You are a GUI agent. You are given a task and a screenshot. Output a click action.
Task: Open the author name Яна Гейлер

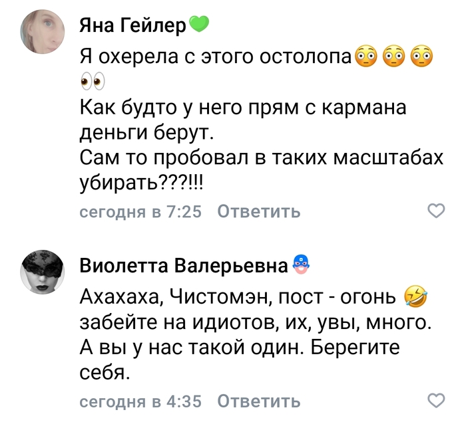[133, 27]
